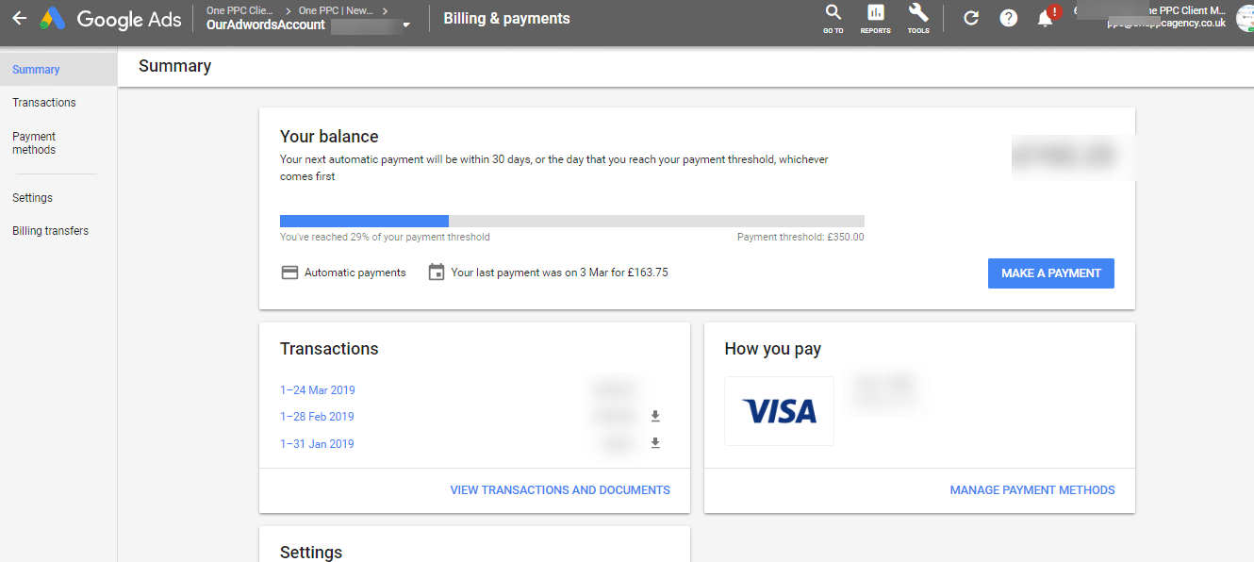This screenshot has height=562, width=1254.
Task: Click the account avatar picture
Action: pos(1245,18)
